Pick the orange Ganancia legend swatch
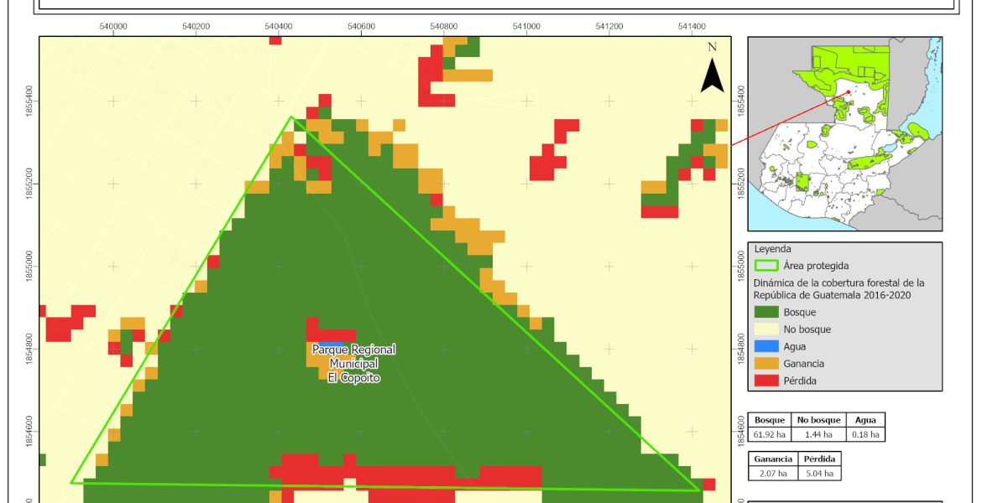Viewport: 982px width, 503px height. coord(767,364)
